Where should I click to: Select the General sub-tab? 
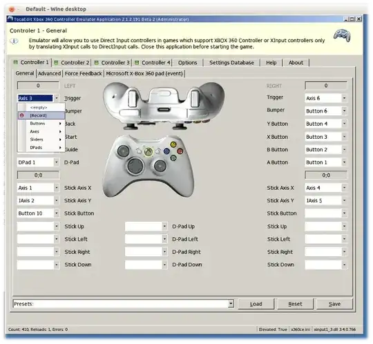coord(25,73)
